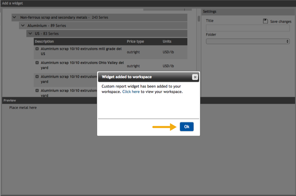Click the Price type column header
Image resolution: width=296 pixels, height=196 pixels.
135,42
